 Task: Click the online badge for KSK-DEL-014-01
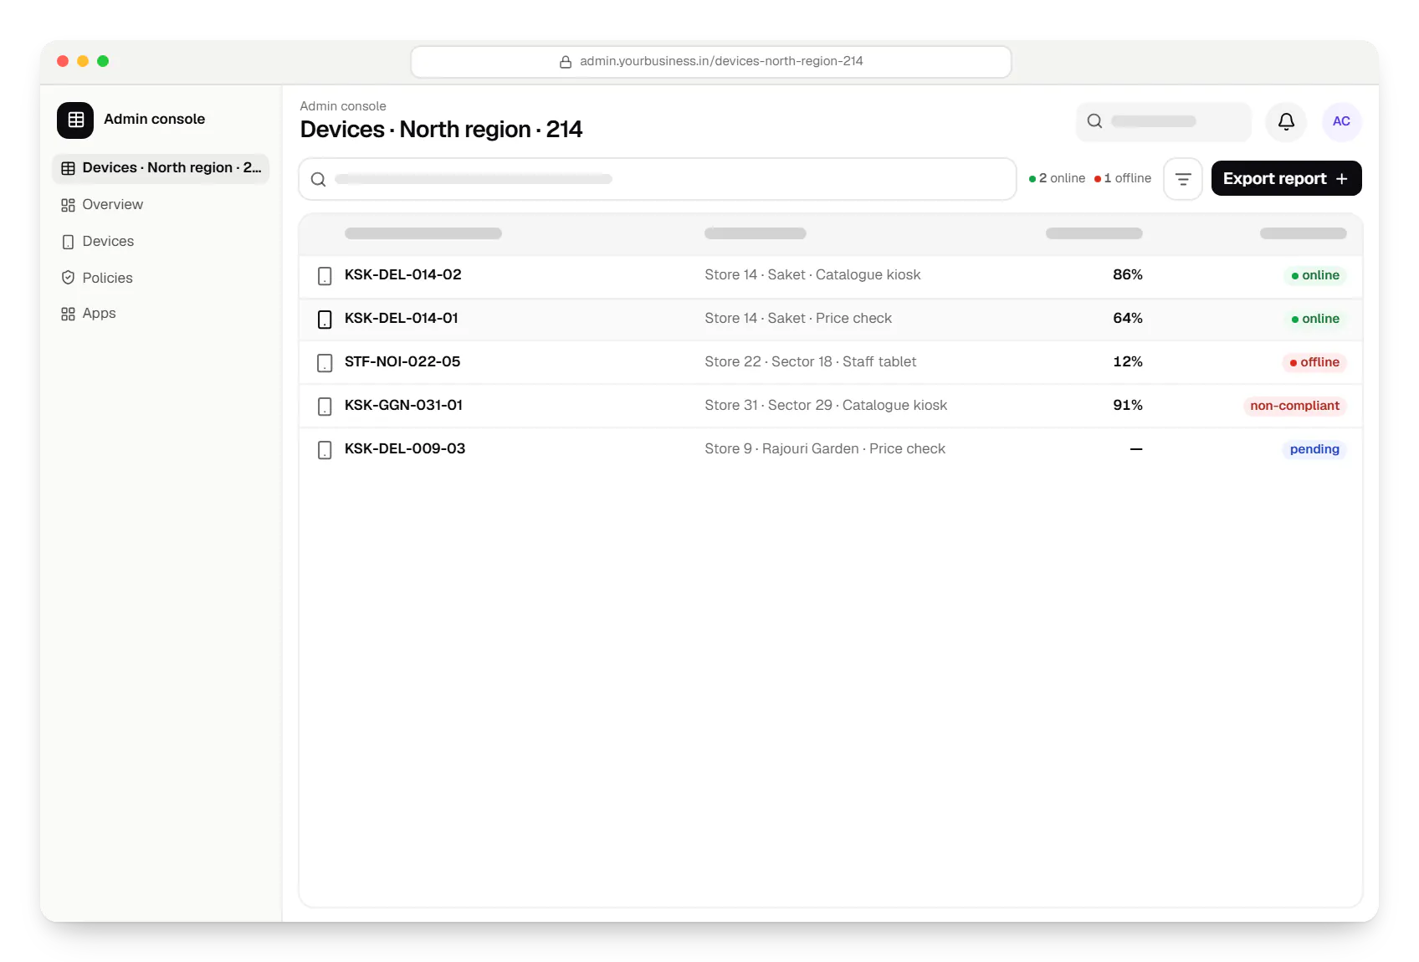[x=1315, y=320]
